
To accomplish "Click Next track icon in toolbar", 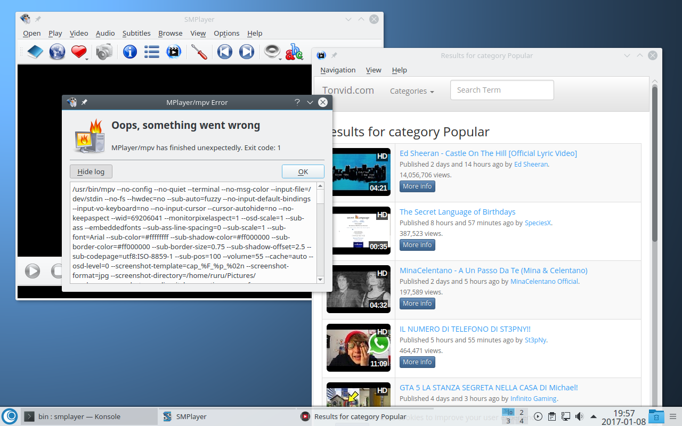I will [246, 52].
